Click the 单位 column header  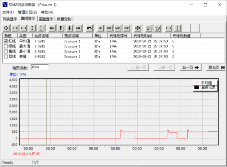point(100,36)
